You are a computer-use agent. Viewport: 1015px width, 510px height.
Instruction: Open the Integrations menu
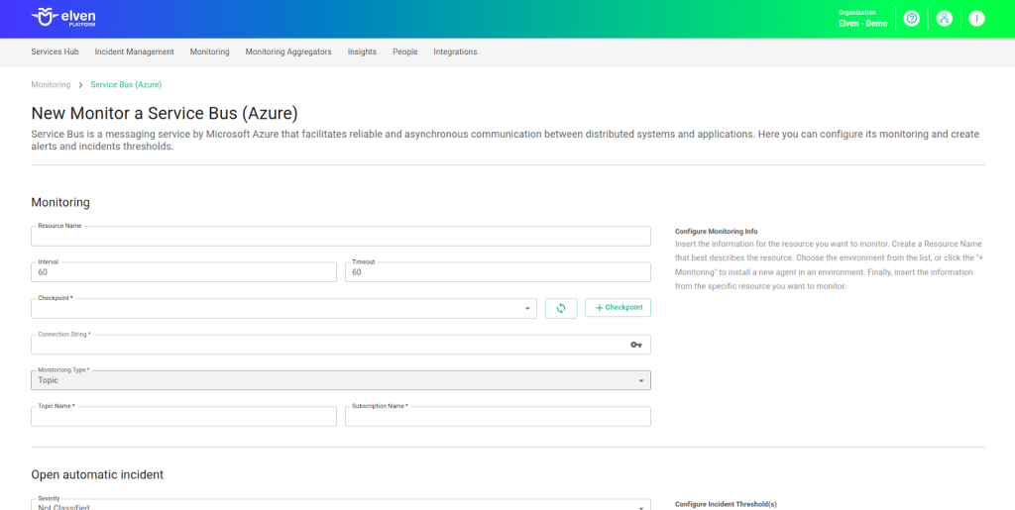tap(455, 51)
